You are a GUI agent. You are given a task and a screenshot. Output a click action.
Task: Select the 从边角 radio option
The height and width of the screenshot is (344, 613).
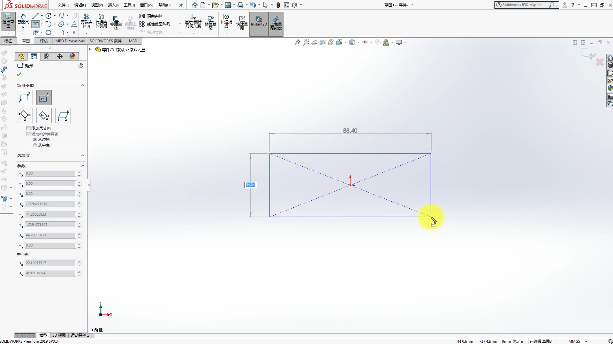click(x=35, y=140)
